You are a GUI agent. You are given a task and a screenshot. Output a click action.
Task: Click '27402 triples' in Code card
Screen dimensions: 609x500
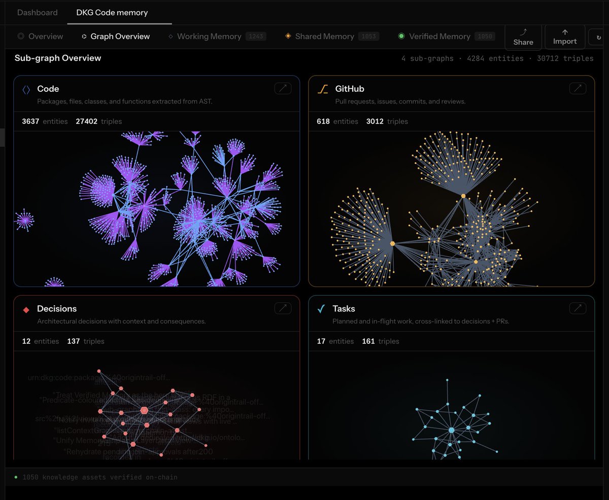98,121
